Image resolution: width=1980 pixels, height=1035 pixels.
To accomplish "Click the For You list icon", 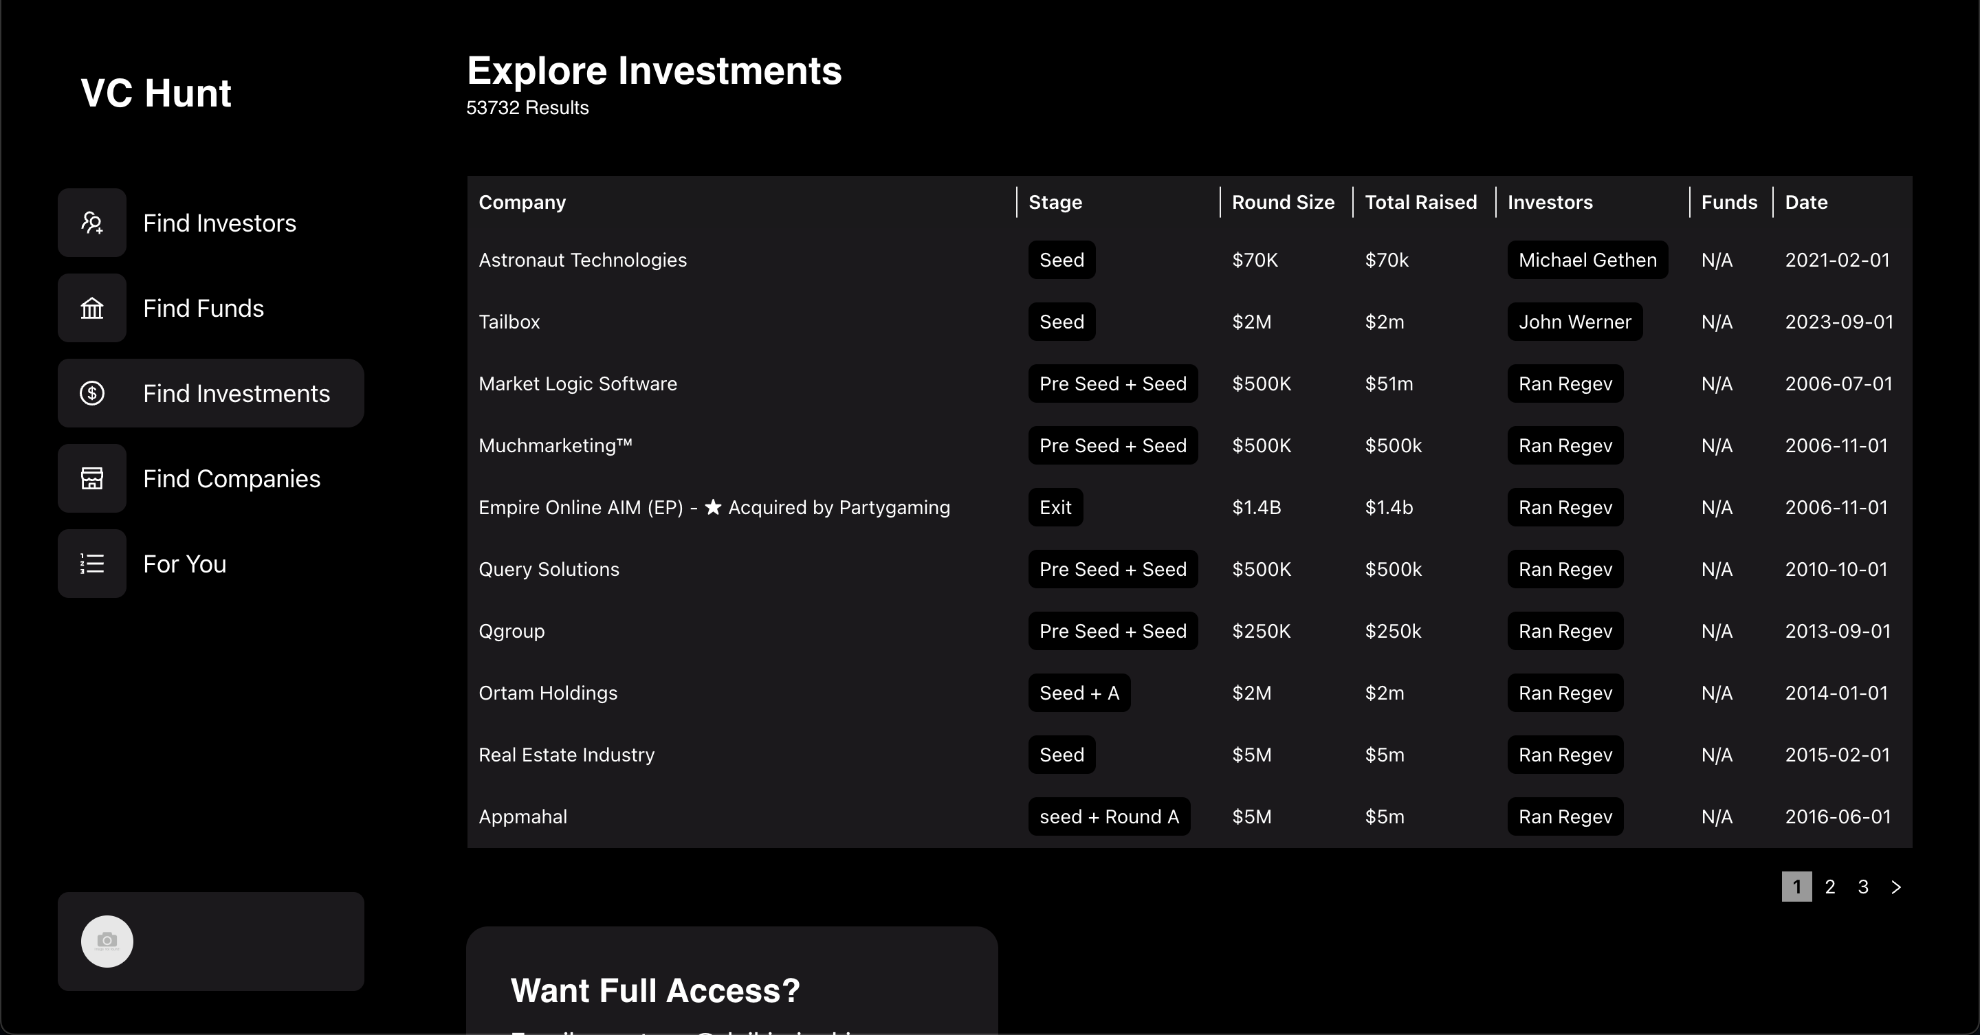I will pyautogui.click(x=91, y=564).
